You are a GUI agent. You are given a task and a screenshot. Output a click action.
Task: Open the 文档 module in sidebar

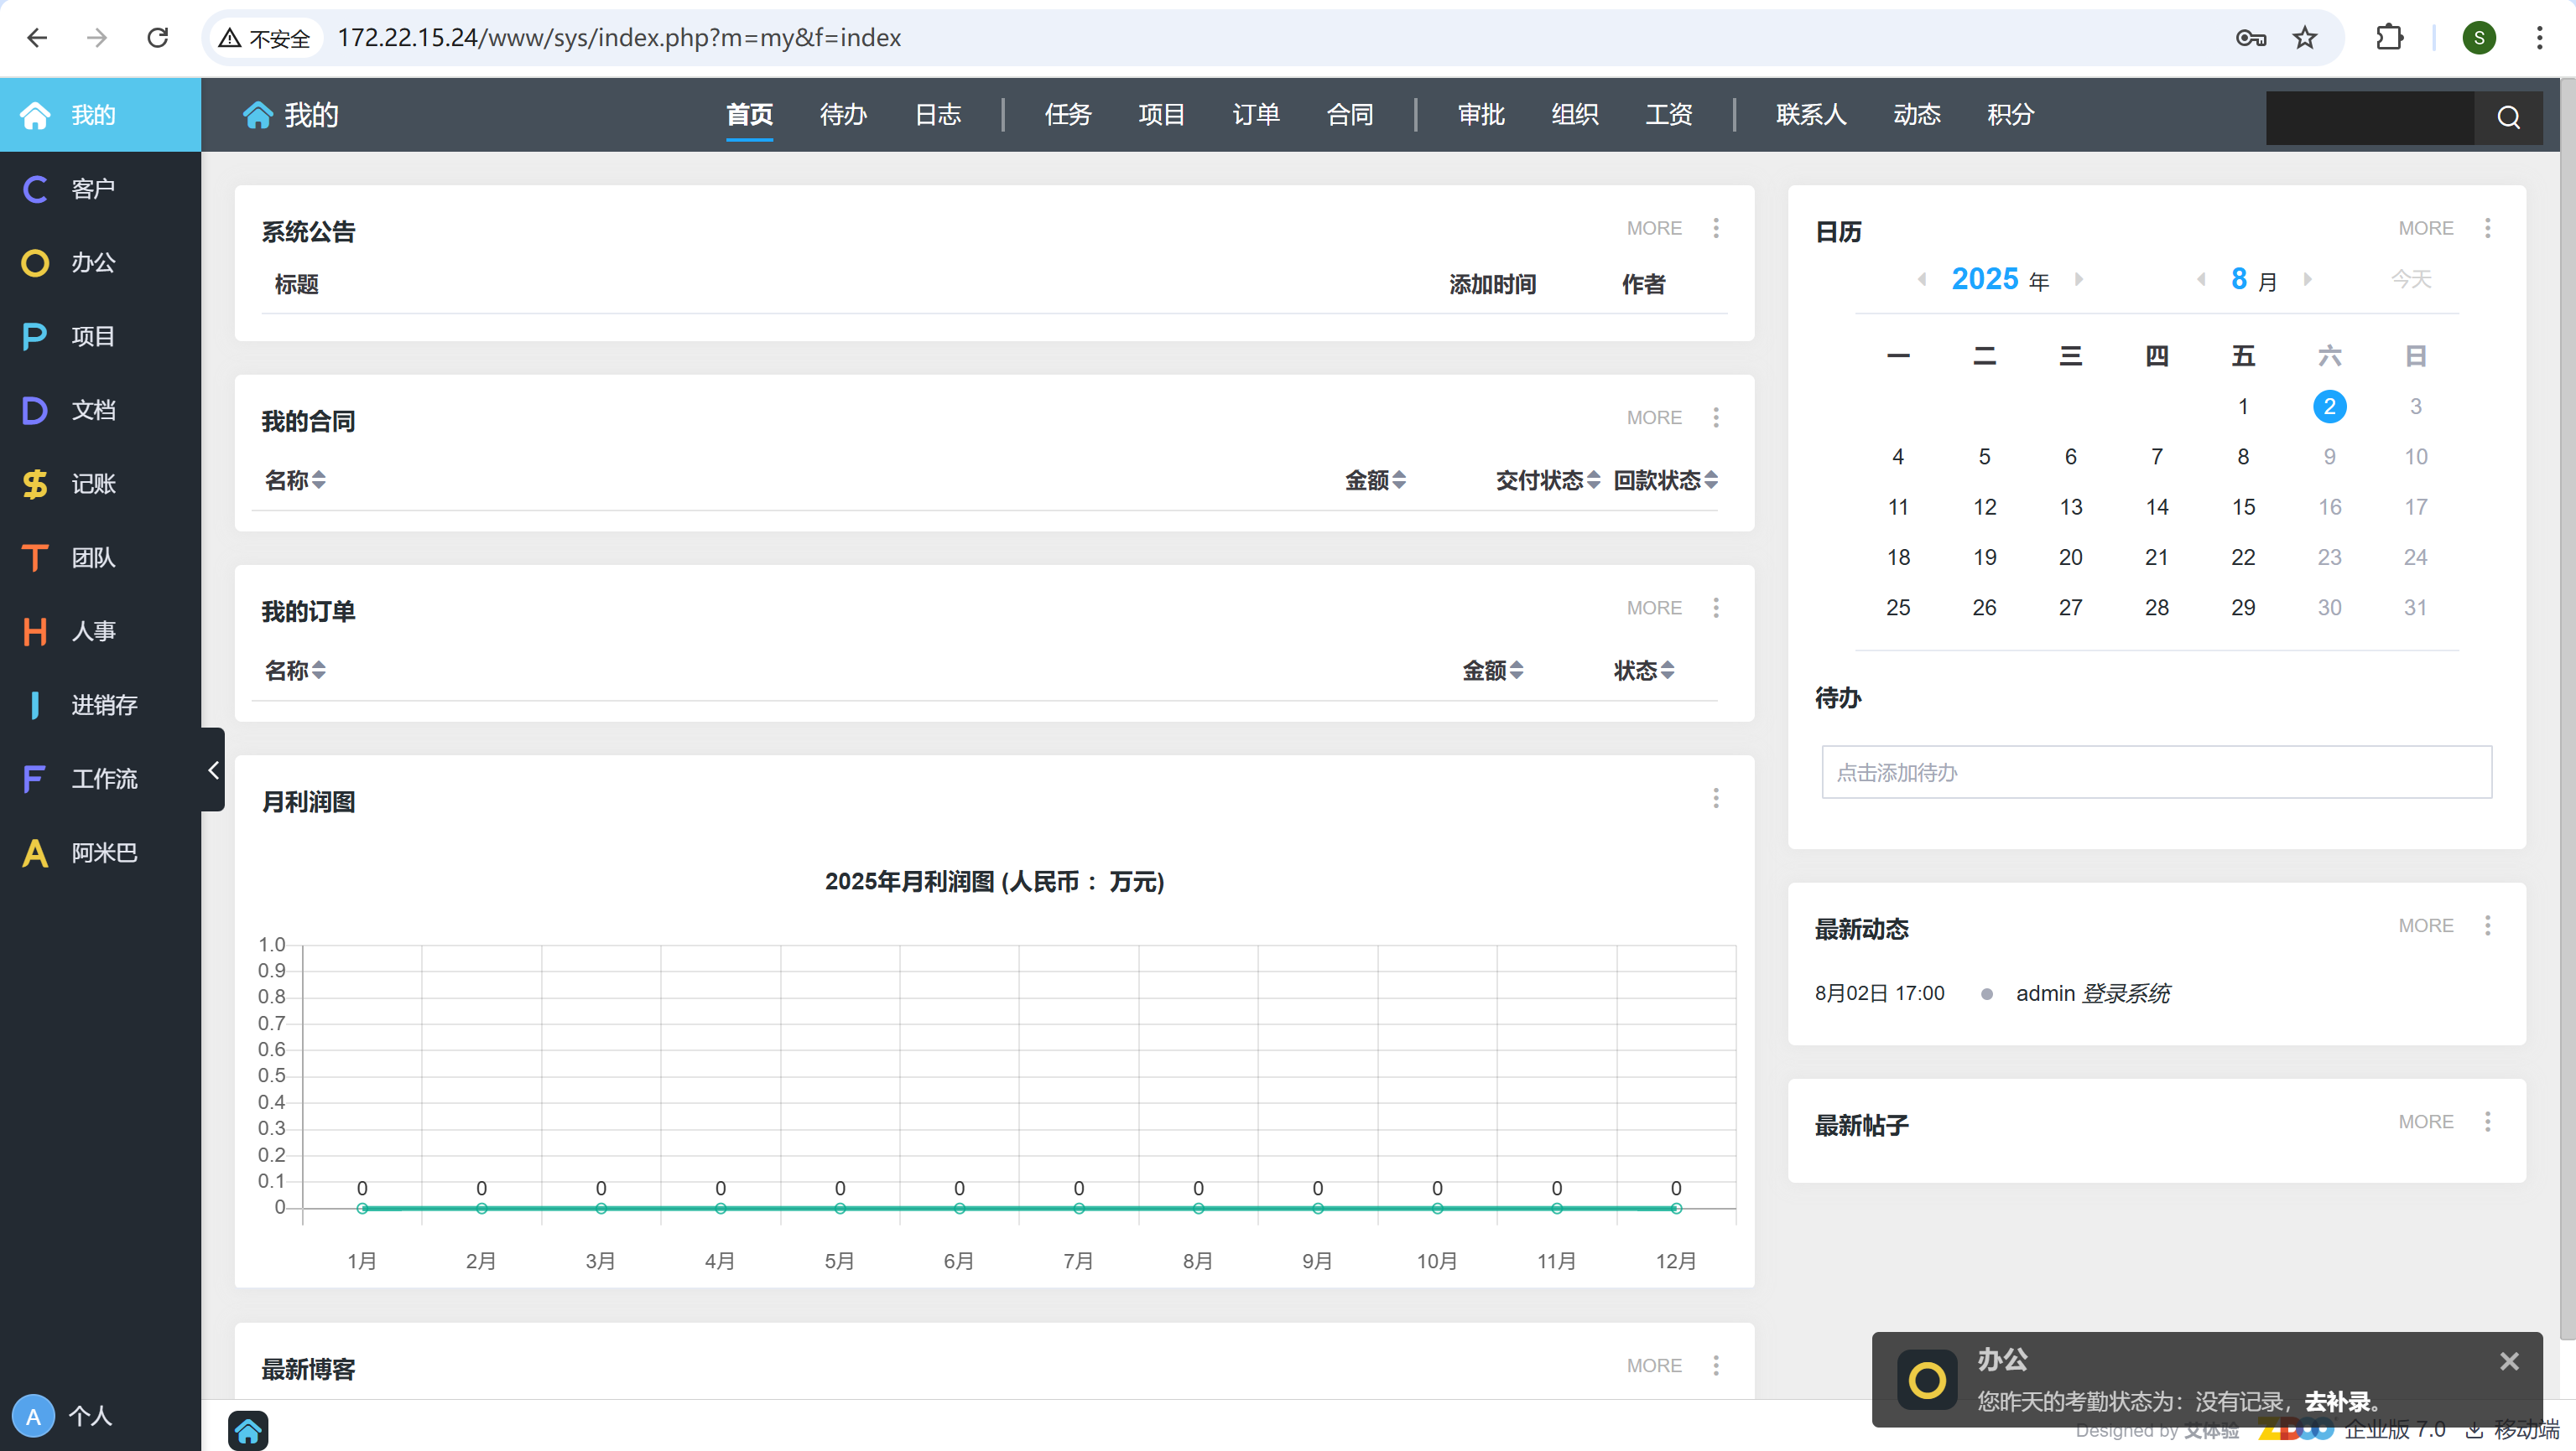coord(100,411)
